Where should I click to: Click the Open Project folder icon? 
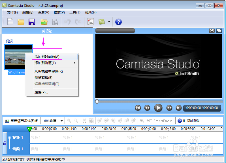tap(21, 22)
